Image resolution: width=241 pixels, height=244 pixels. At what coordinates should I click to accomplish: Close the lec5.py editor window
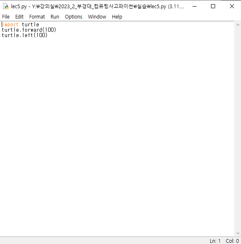click(232, 7)
